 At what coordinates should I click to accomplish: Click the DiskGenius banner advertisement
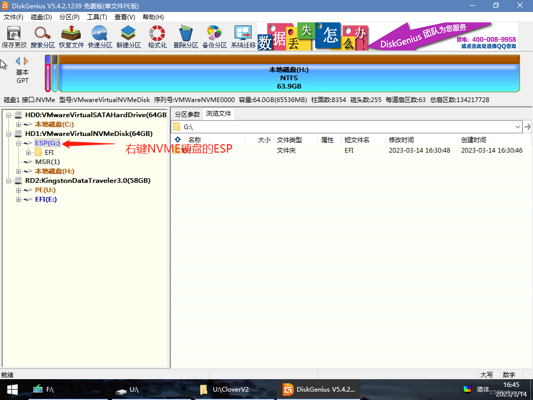tap(387, 37)
